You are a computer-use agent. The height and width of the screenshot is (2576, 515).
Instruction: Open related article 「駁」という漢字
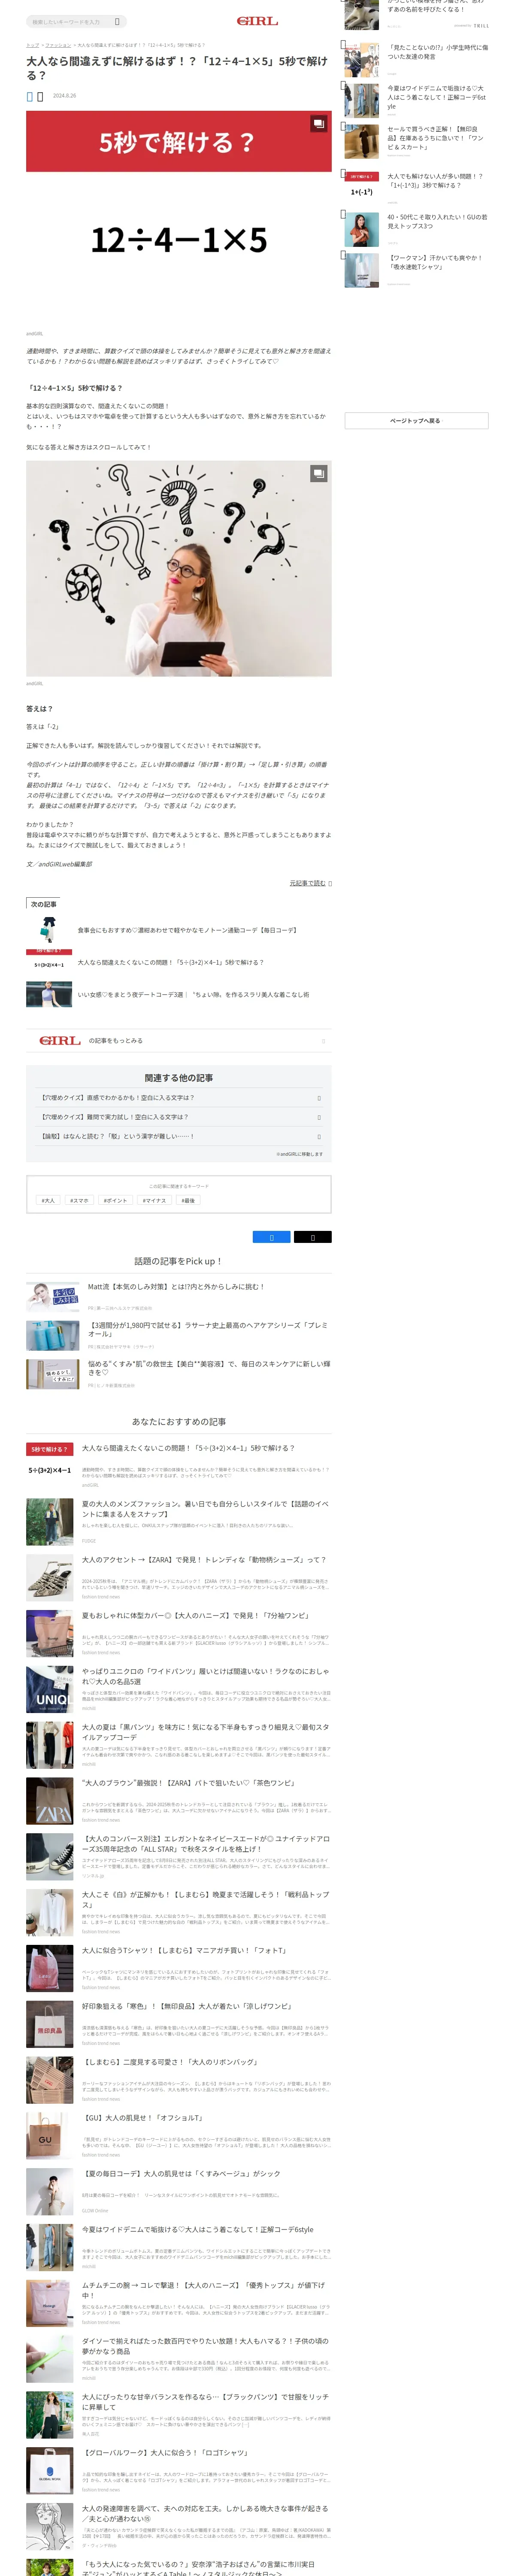(179, 1136)
